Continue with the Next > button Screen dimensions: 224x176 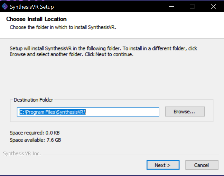click(163, 165)
